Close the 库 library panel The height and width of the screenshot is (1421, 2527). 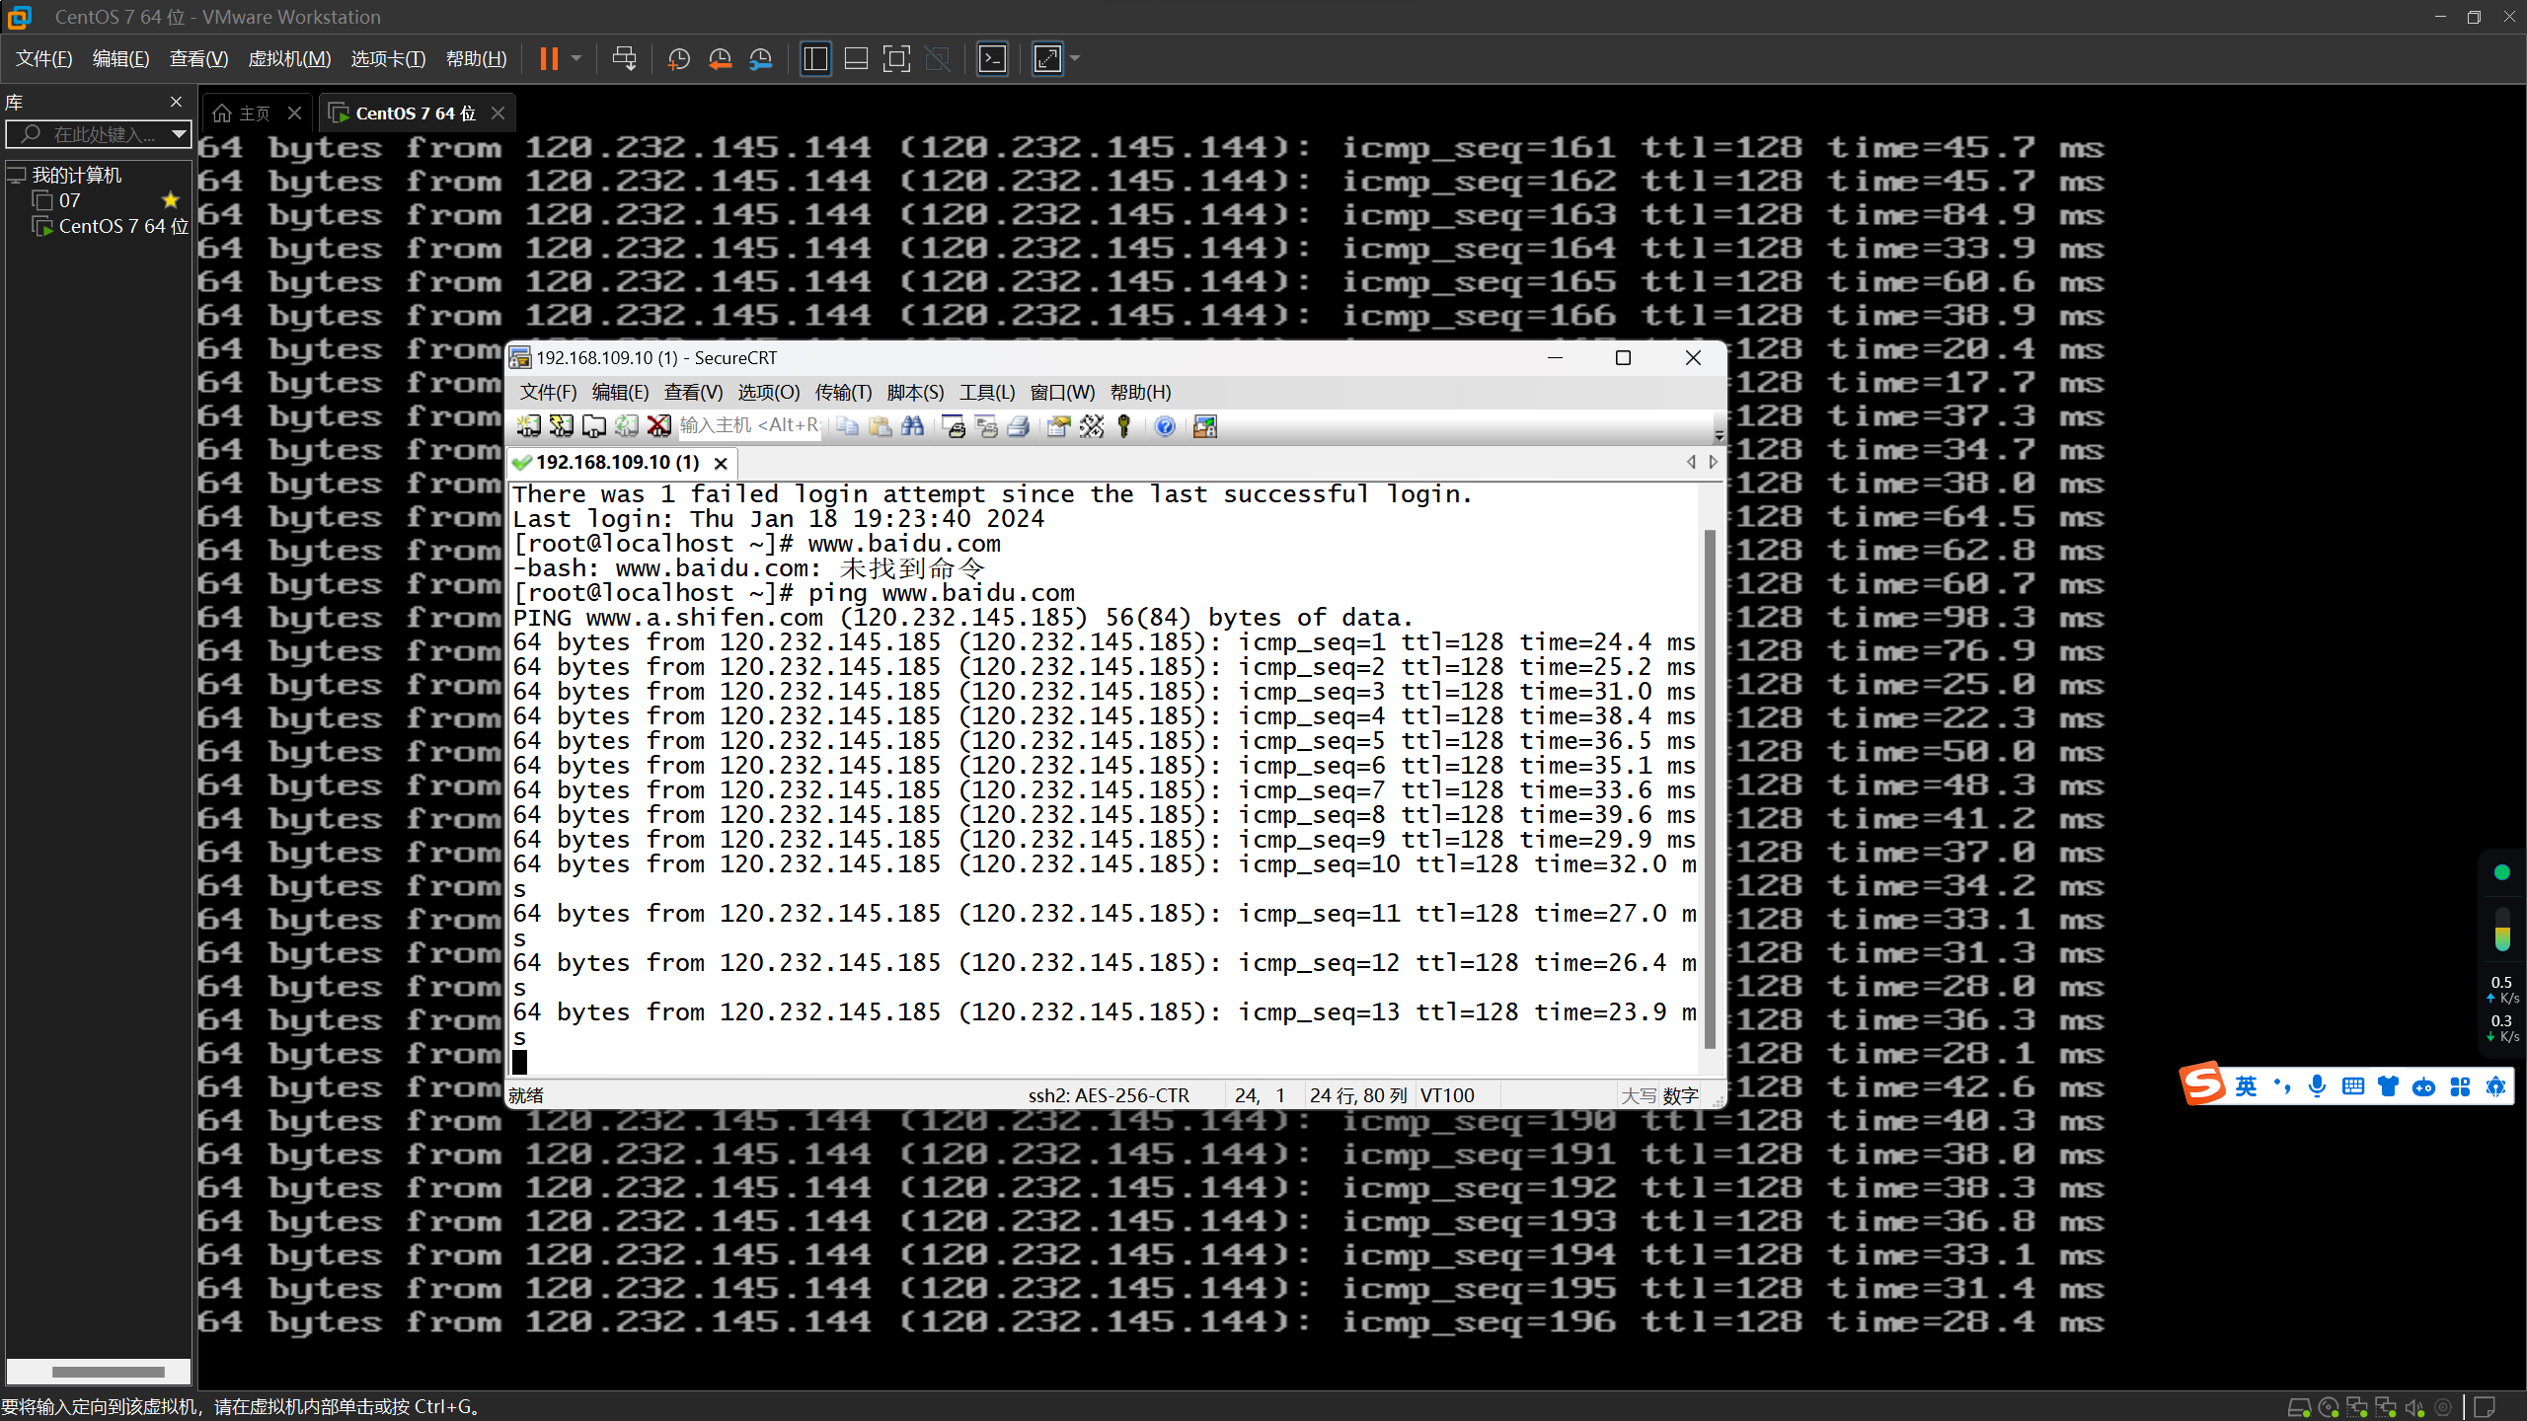[x=176, y=102]
